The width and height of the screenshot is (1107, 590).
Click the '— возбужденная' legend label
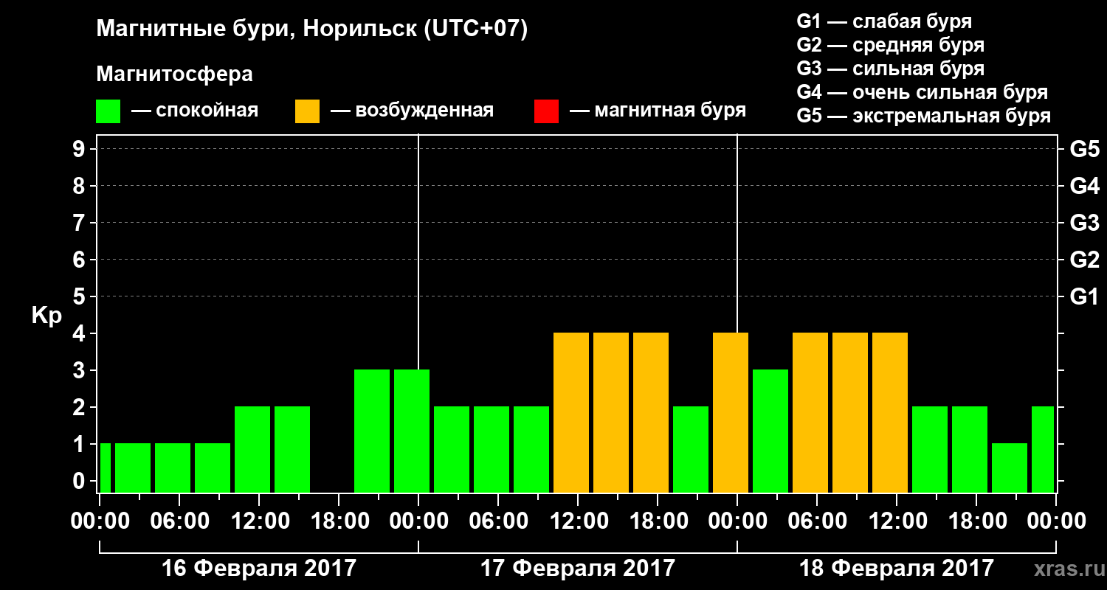[x=412, y=111]
